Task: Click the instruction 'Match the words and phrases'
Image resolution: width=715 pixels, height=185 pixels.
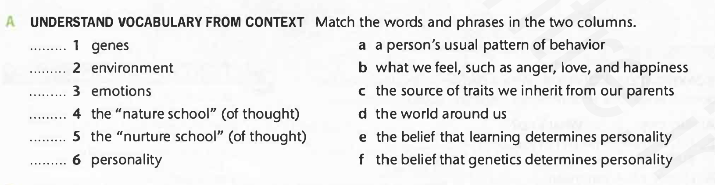Action: click(476, 22)
